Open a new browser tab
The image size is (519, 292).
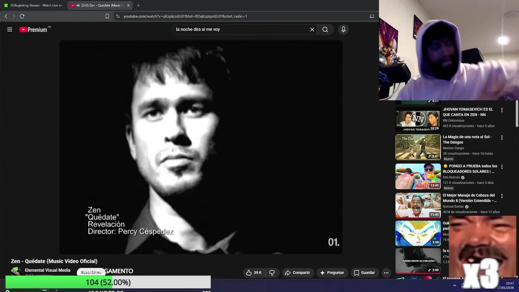pos(138,5)
